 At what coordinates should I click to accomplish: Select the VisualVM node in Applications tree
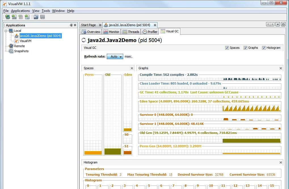click(25, 41)
